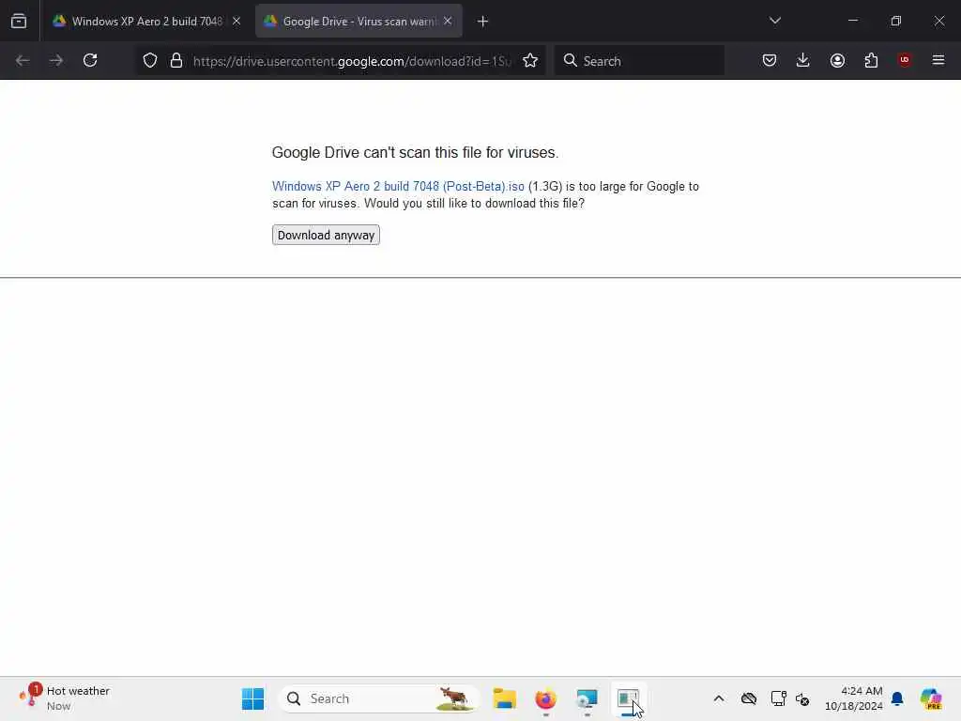Open Firefox account menu
The width and height of the screenshot is (961, 721).
[x=837, y=61]
